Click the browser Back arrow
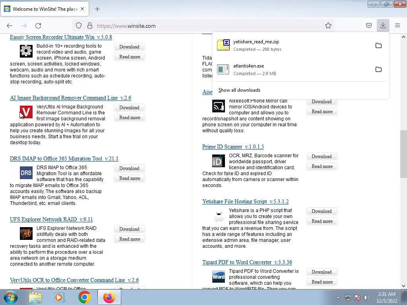Image resolution: width=407 pixels, height=305 pixels. [x=10, y=26]
